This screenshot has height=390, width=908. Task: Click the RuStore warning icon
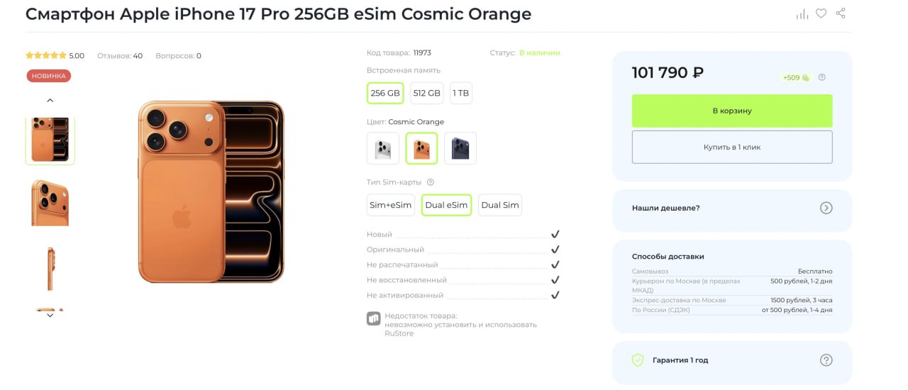(x=374, y=318)
